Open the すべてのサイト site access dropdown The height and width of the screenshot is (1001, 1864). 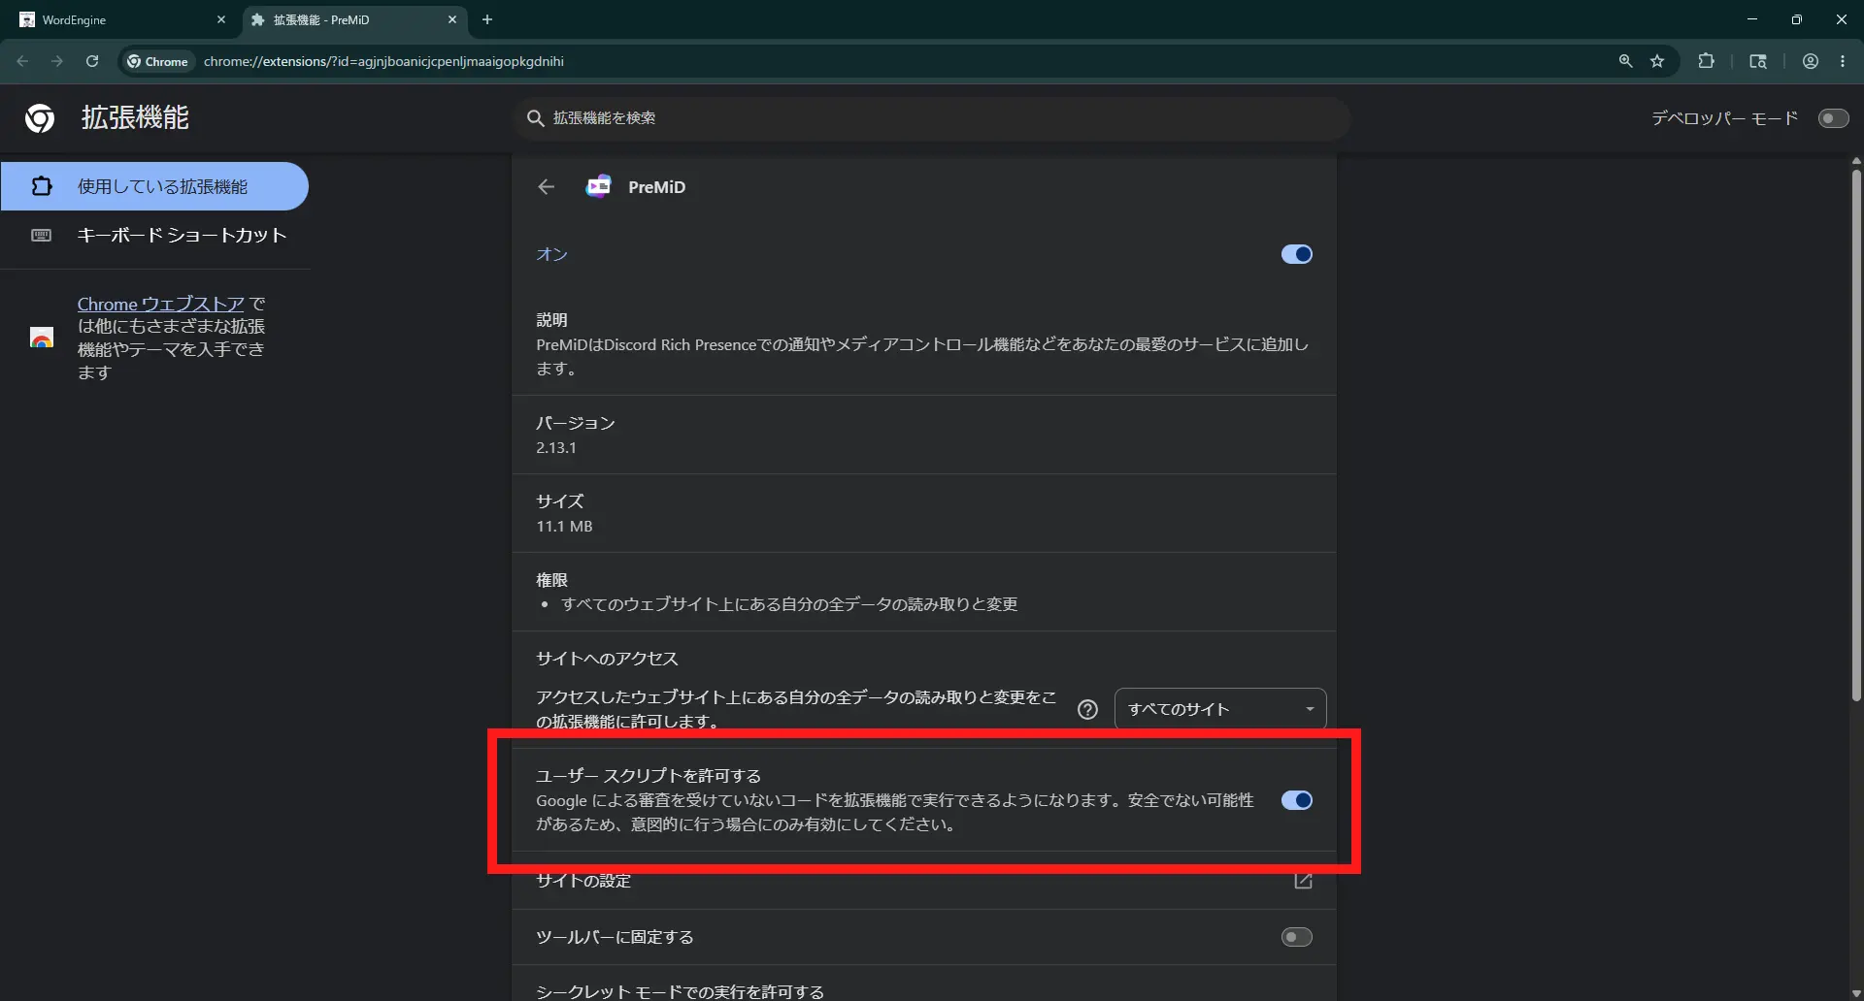[1220, 709]
